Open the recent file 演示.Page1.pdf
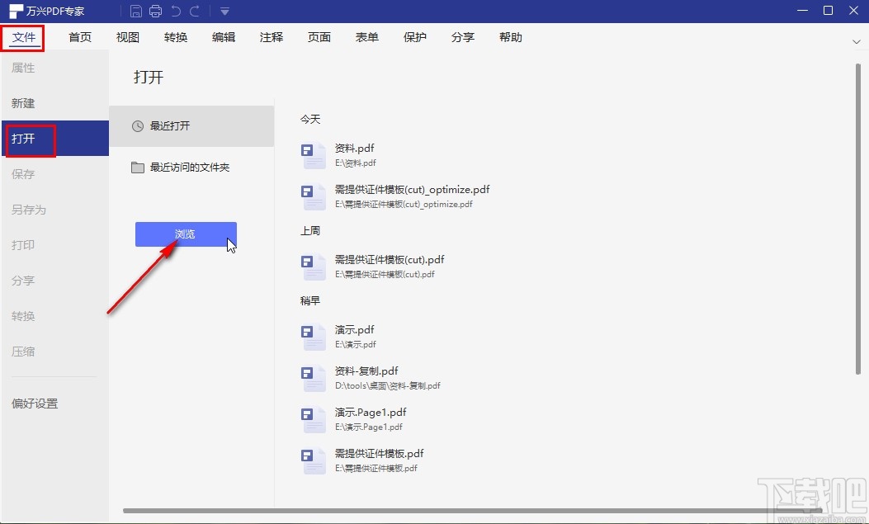This screenshot has width=869, height=524. coord(370,412)
